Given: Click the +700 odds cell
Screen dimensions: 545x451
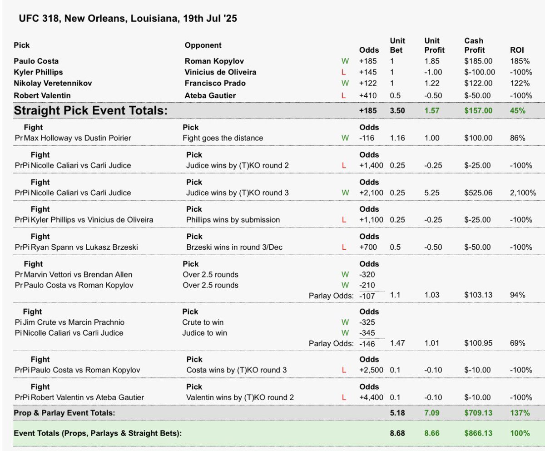Looking at the screenshot, I should [369, 247].
